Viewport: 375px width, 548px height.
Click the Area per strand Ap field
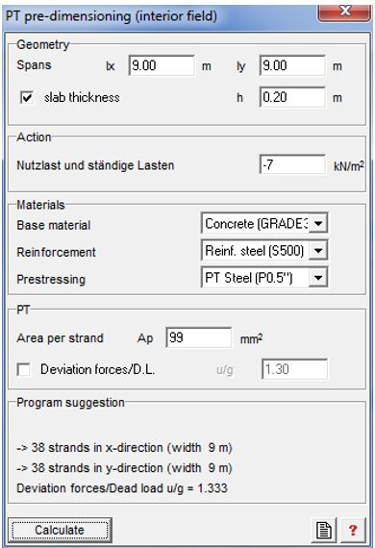198,337
